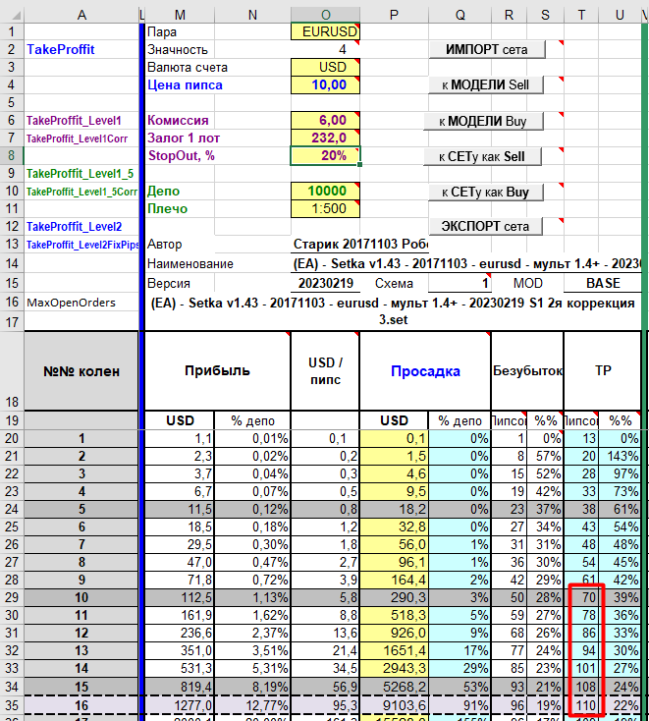Select row 18 header

tap(12, 371)
